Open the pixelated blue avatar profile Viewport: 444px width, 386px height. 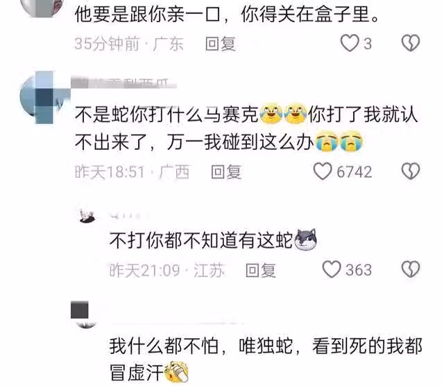[44, 98]
